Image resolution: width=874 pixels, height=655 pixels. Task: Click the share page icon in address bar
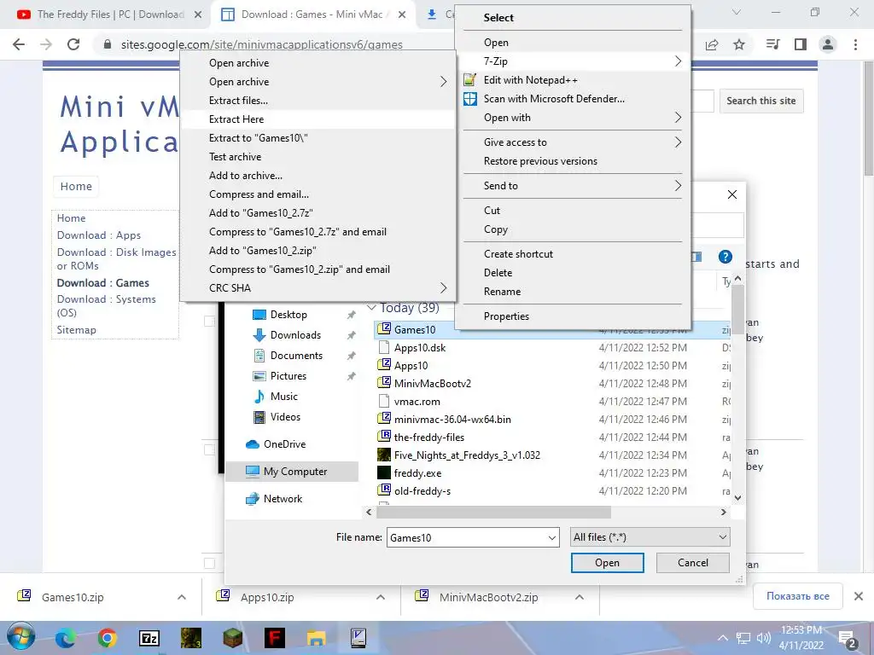[712, 44]
